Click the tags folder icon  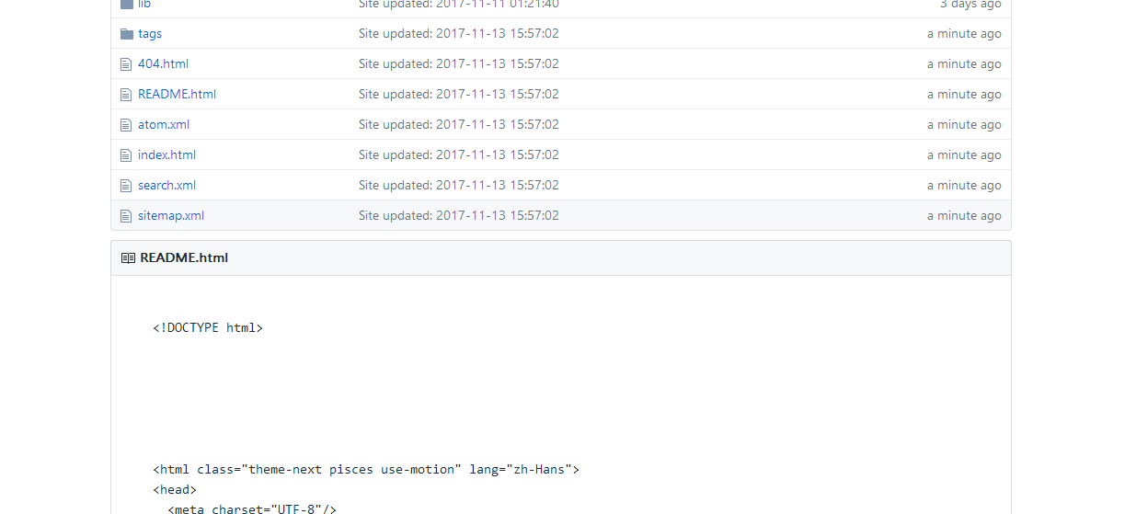(x=127, y=34)
